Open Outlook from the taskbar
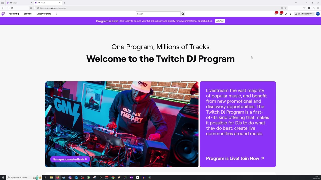The width and height of the screenshot is (321, 180). pyautogui.click(x=76, y=177)
